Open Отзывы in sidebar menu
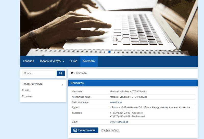The image size is (204, 139). coord(27,96)
